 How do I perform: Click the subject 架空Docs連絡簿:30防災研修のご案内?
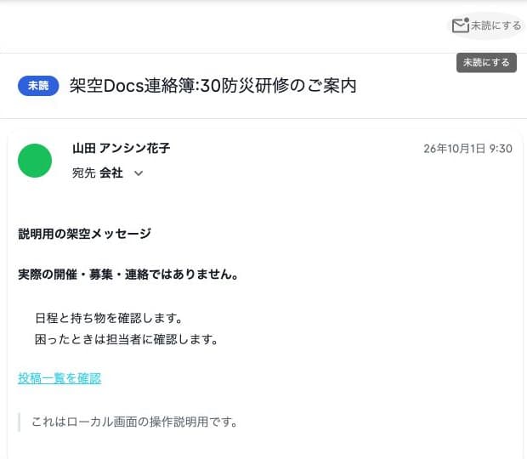(212, 86)
